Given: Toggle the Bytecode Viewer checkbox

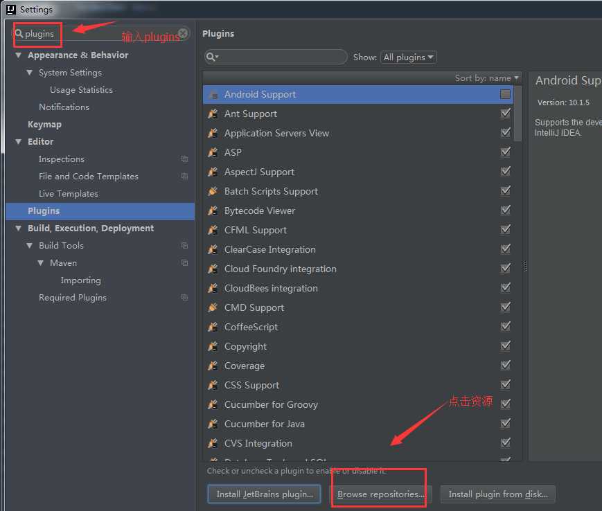Looking at the screenshot, I should point(506,210).
